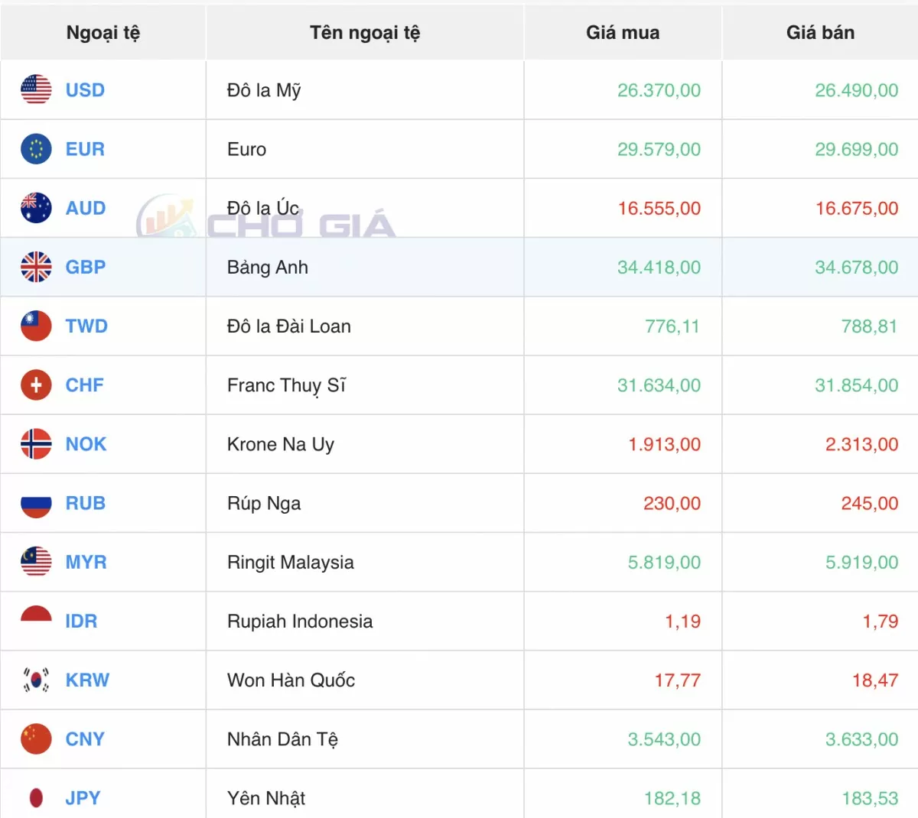Click the 'Tên ngoại tệ' column header
This screenshot has height=818, width=918.
pyautogui.click(x=365, y=33)
